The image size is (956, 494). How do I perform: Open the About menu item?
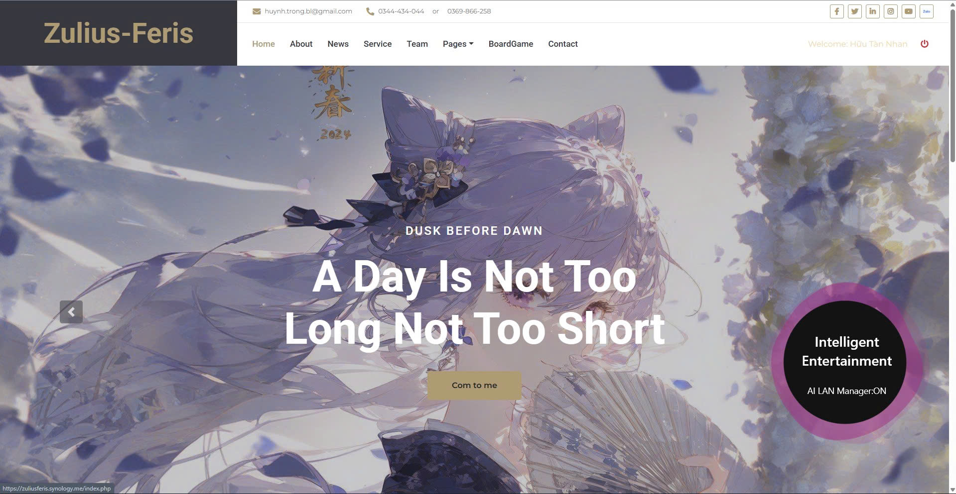(x=301, y=44)
